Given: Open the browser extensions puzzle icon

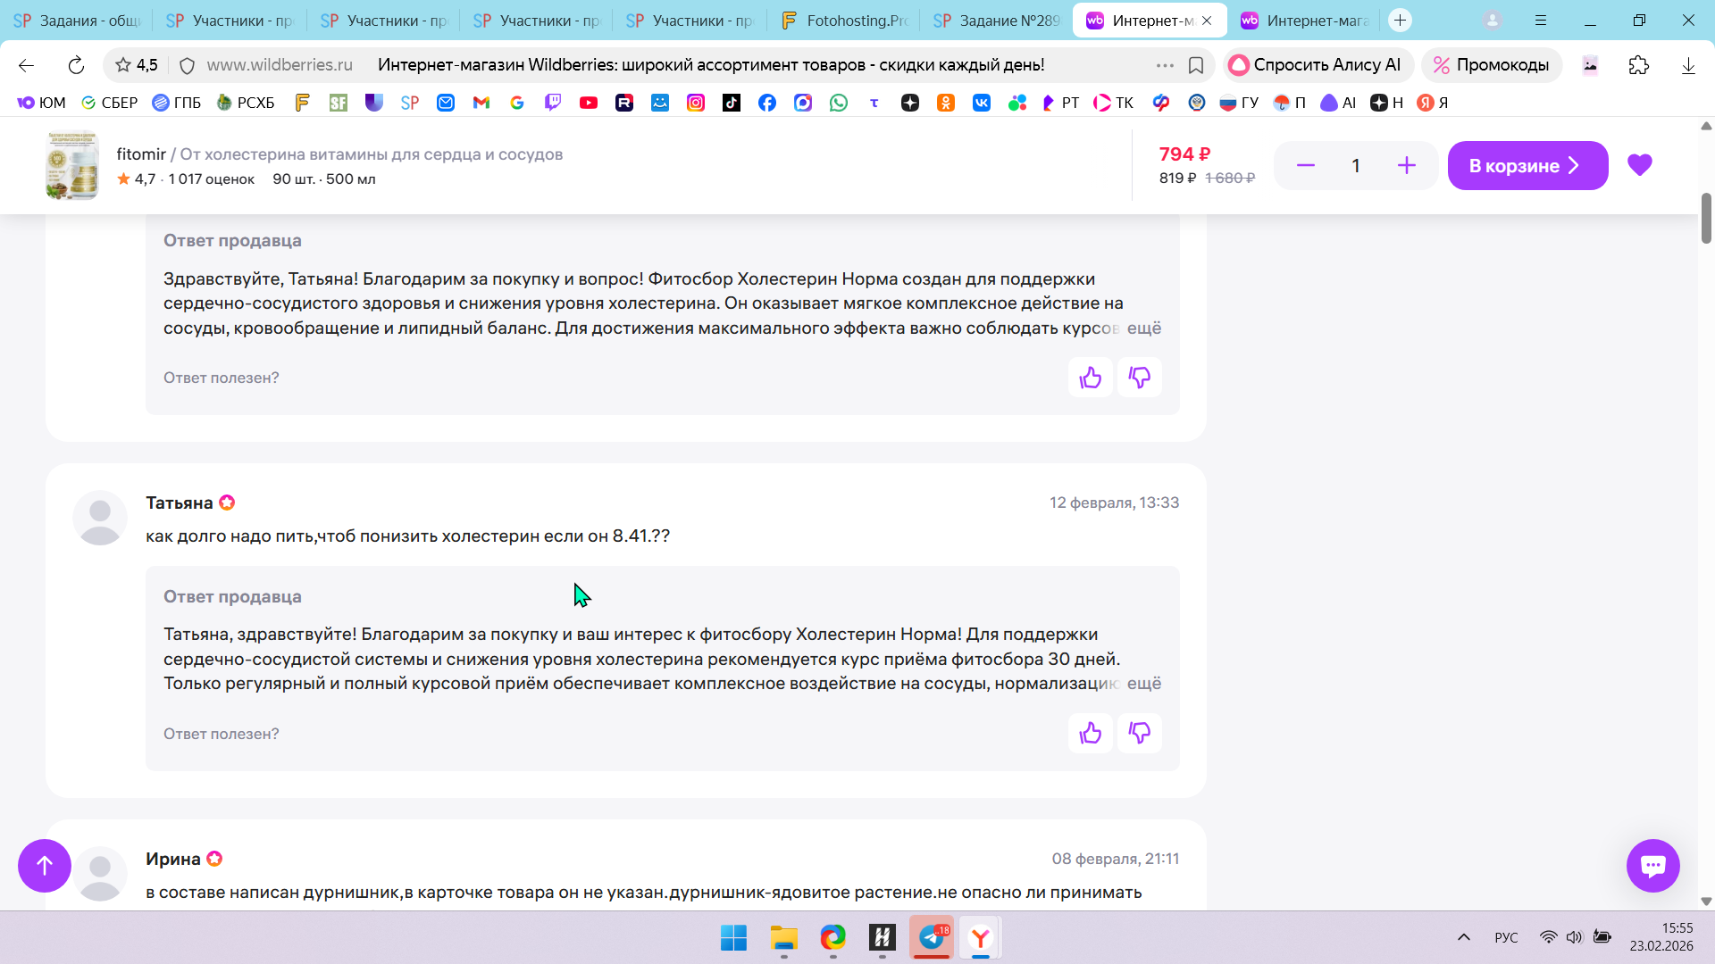Looking at the screenshot, I should click(1638, 65).
